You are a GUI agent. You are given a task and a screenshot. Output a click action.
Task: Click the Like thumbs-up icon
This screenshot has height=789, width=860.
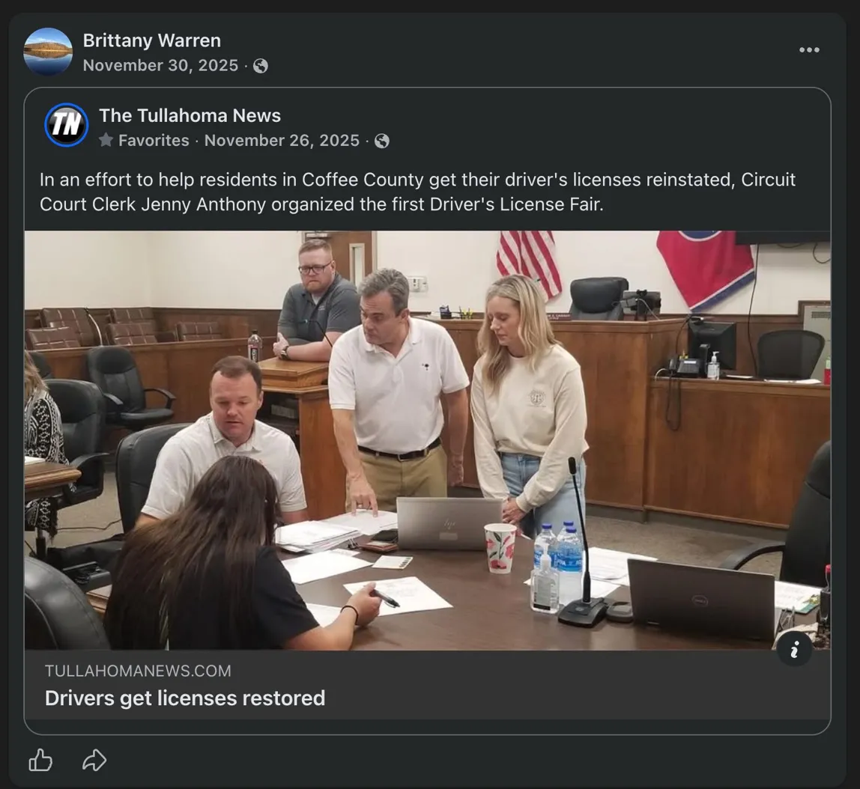pos(40,761)
